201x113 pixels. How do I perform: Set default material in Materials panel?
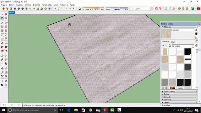click(x=196, y=37)
